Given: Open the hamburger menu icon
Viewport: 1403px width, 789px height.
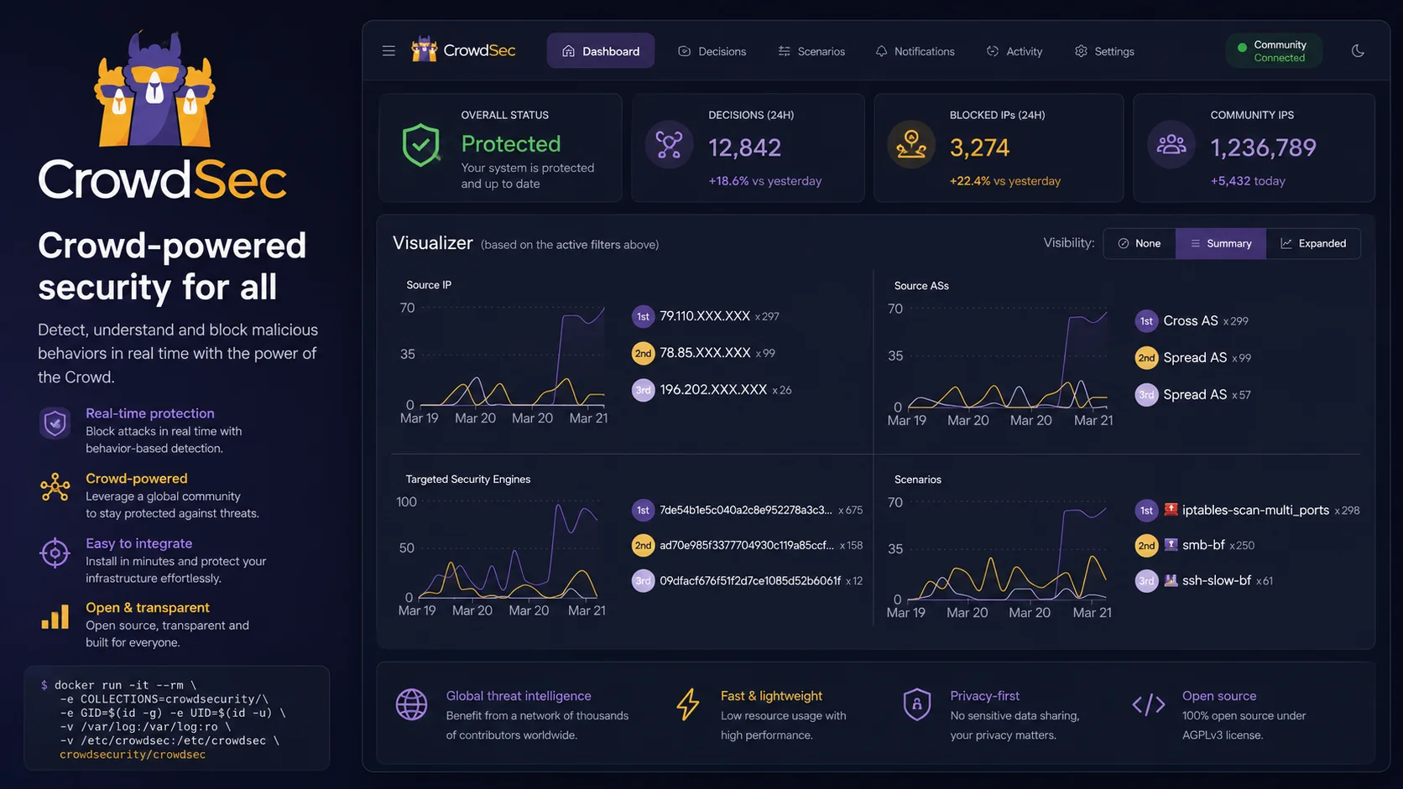Looking at the screenshot, I should (x=389, y=51).
